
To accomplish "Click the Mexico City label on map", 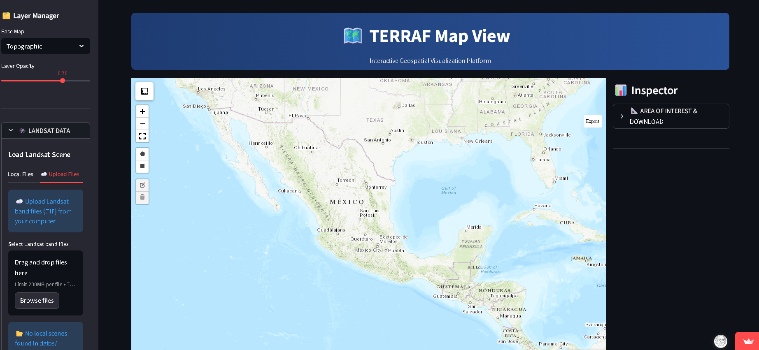I will click(x=368, y=250).
